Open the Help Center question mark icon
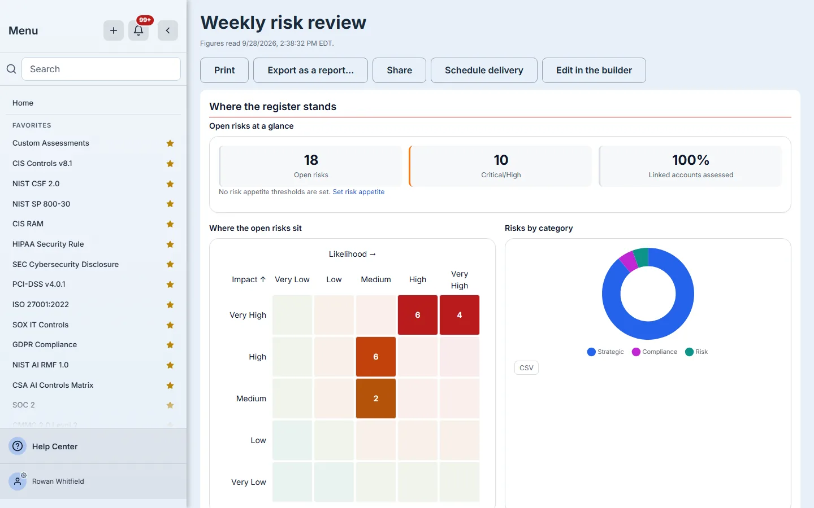This screenshot has height=508, width=814. click(18, 446)
